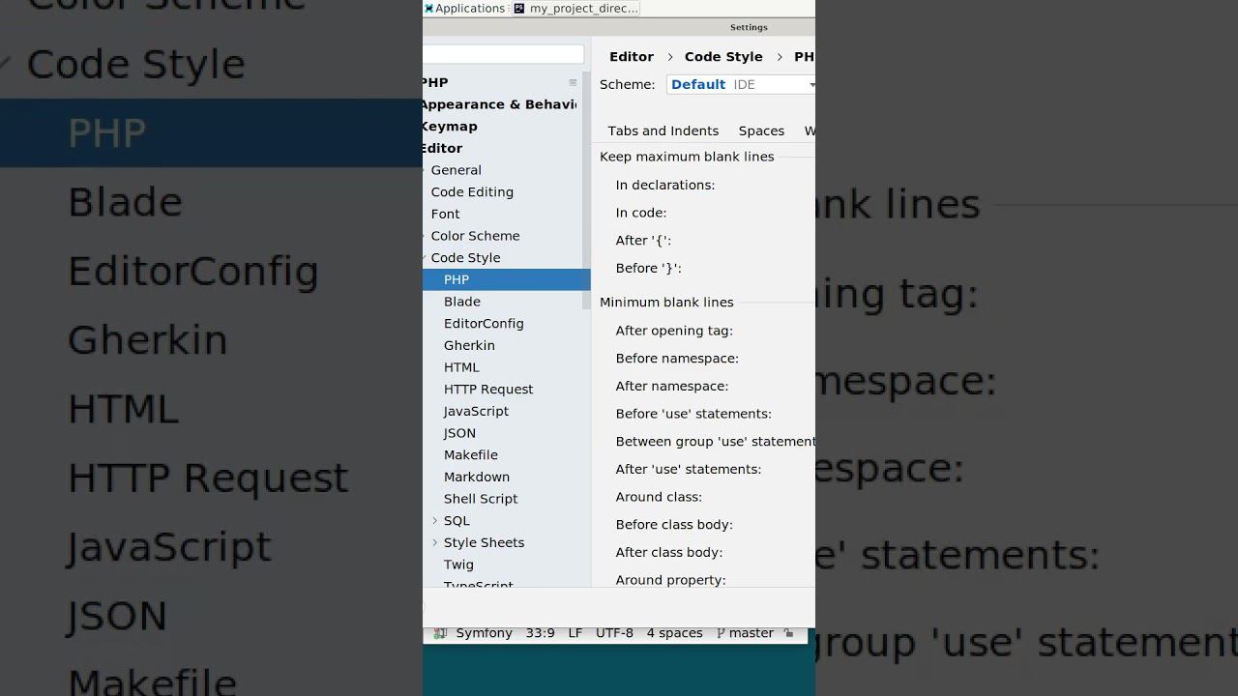Switch to the Tabs and Indents tab
The width and height of the screenshot is (1238, 696).
(663, 130)
